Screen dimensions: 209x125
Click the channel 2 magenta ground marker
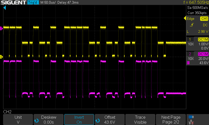(1, 28)
